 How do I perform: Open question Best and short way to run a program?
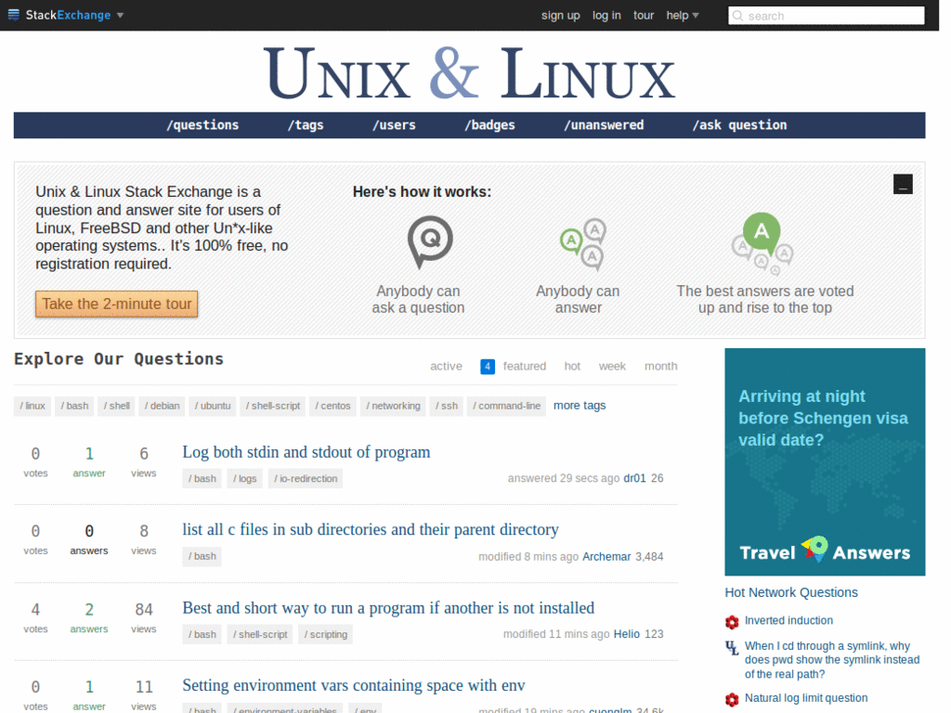(x=388, y=608)
